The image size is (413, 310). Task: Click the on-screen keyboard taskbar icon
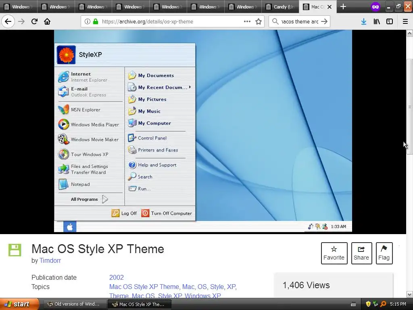(x=353, y=304)
